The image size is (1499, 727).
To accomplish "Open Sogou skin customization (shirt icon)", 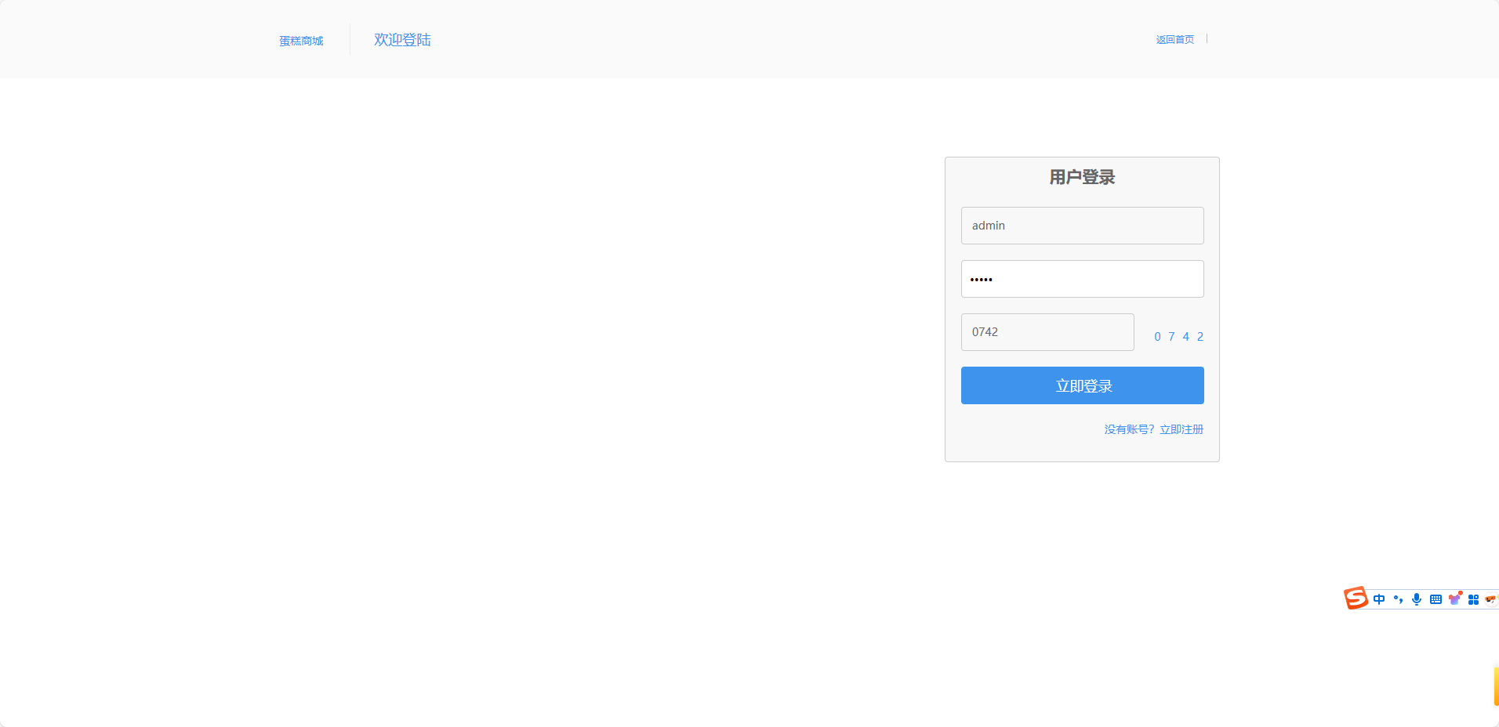I will point(1455,599).
